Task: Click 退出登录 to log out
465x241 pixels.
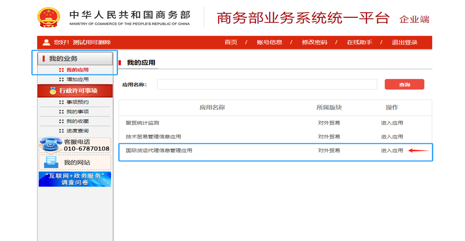Action: click(x=404, y=42)
